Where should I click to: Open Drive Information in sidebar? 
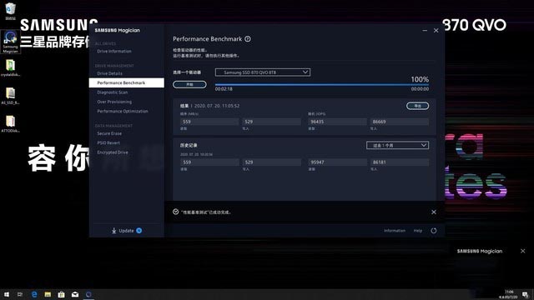[114, 52]
